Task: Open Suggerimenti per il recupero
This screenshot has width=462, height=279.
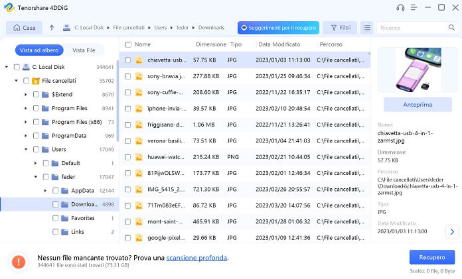Action: pyautogui.click(x=278, y=28)
